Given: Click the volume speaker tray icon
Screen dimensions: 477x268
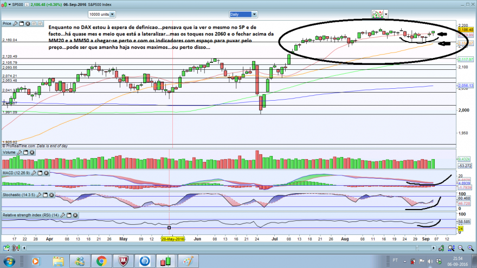Looking at the screenshot, I should 430,261.
